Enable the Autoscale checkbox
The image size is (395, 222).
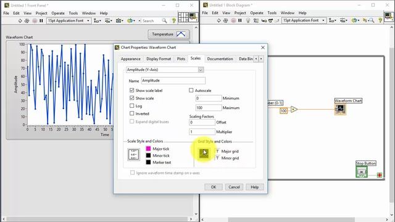[x=191, y=90]
